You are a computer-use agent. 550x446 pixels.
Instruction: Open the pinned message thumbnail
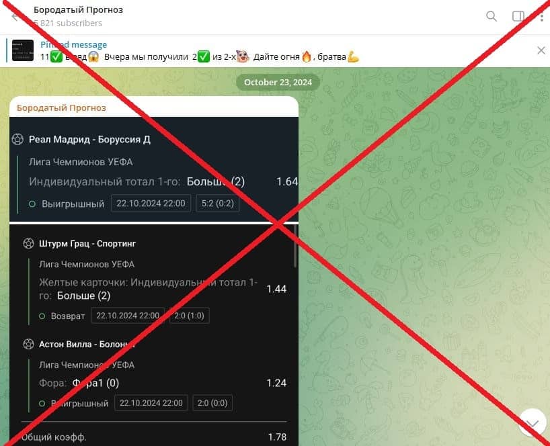[x=23, y=50]
